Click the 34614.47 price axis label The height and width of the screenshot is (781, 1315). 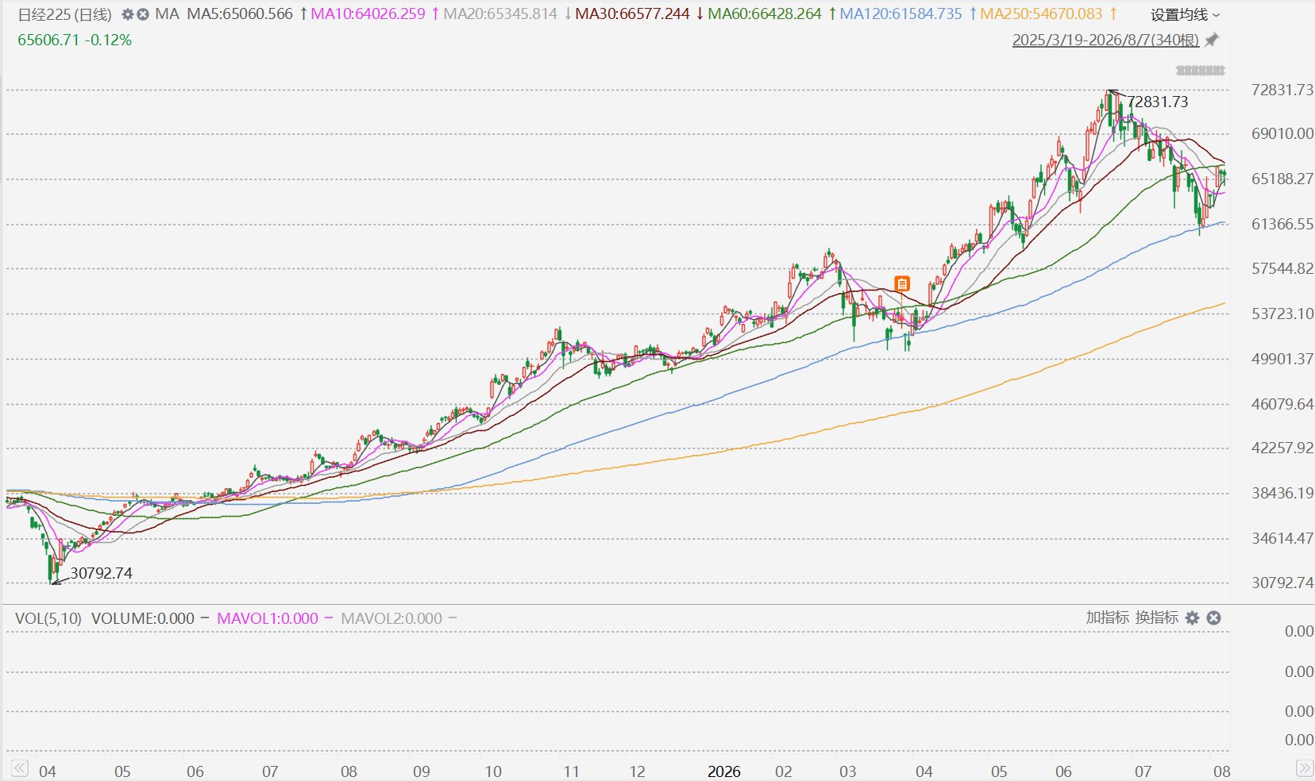click(1282, 538)
